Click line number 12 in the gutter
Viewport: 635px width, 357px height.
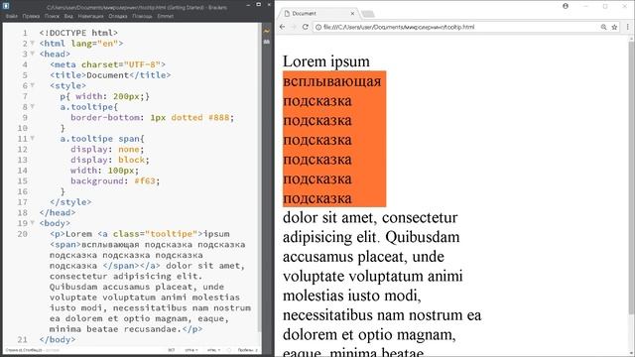pyautogui.click(x=22, y=149)
